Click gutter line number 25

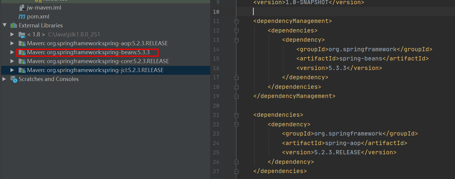click(216, 152)
